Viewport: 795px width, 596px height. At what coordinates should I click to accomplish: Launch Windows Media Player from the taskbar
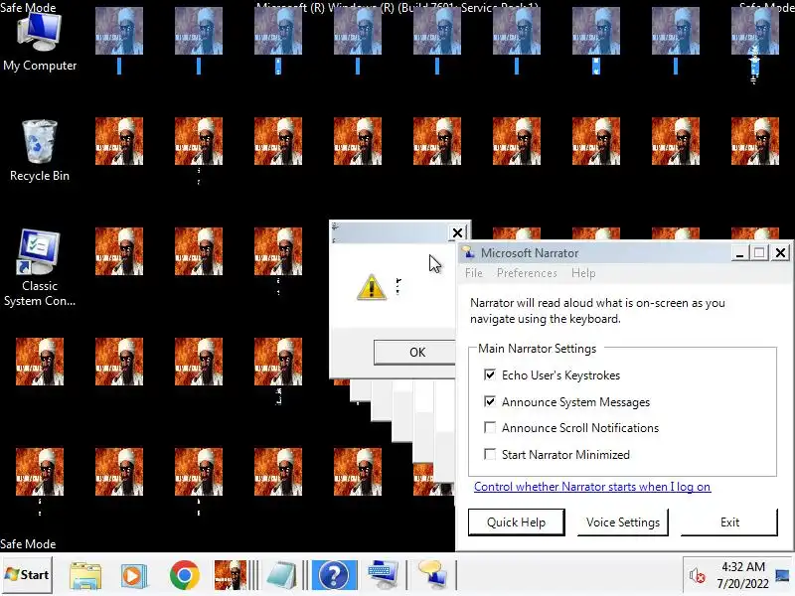(x=134, y=575)
